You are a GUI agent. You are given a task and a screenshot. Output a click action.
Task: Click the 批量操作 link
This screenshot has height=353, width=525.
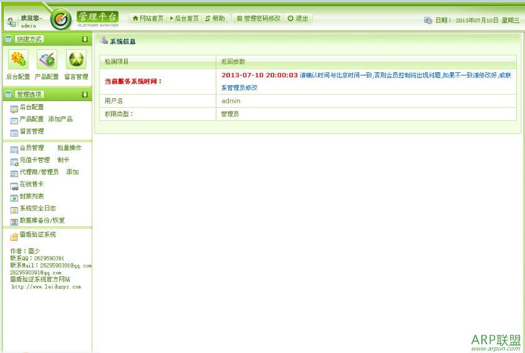(69, 148)
